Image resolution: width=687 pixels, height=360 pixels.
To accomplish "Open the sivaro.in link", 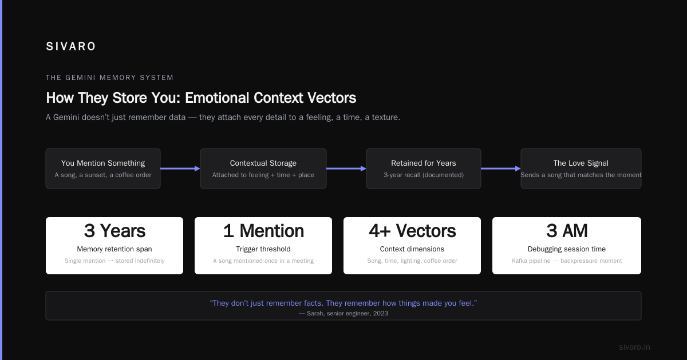I will pos(634,347).
